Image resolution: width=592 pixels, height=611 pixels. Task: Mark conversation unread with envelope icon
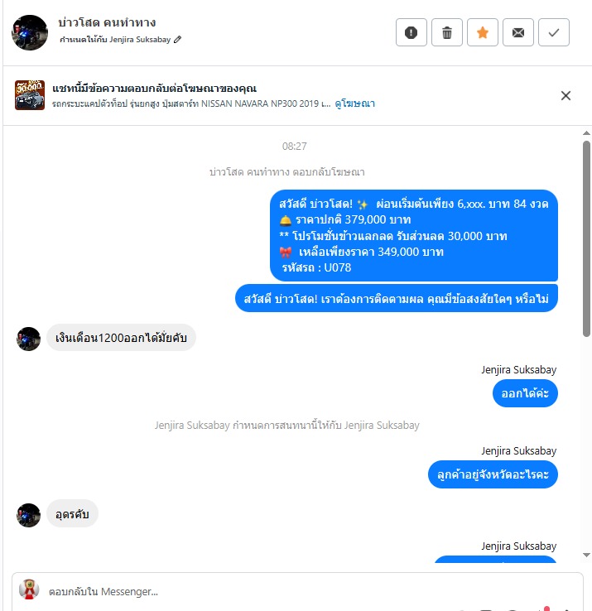pyautogui.click(x=518, y=32)
